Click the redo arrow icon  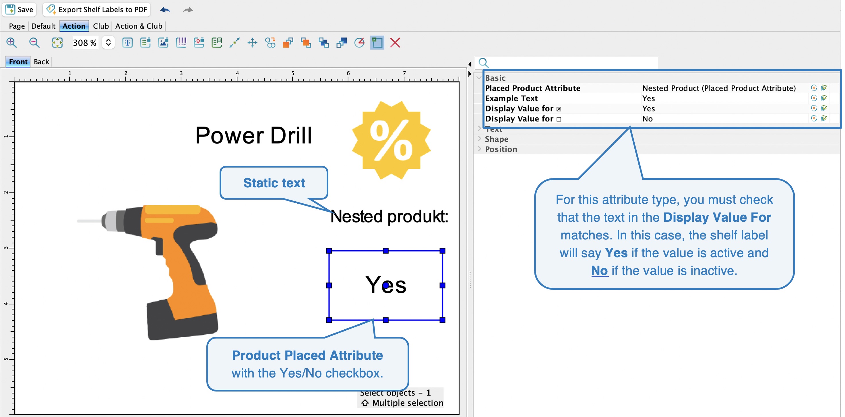pos(188,9)
